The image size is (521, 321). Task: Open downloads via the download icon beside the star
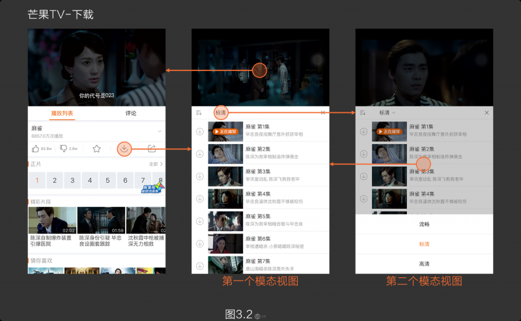point(124,149)
